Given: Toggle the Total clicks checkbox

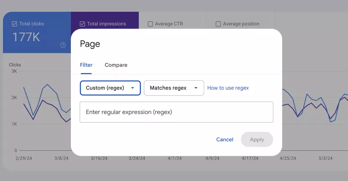Looking at the screenshot, I should 14,24.
